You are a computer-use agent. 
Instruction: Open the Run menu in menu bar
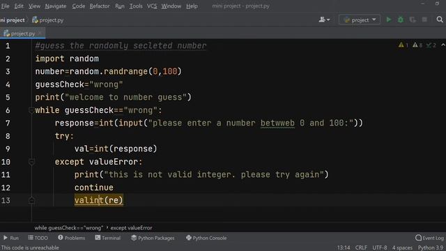point(120,6)
